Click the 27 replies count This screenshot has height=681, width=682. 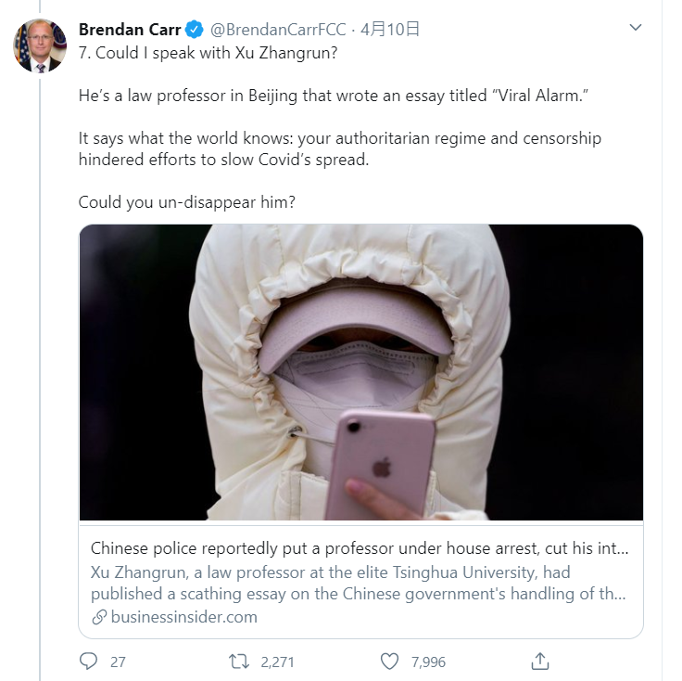(118, 662)
